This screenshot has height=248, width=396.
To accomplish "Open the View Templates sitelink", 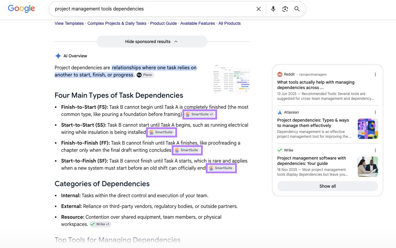I will tap(69, 23).
